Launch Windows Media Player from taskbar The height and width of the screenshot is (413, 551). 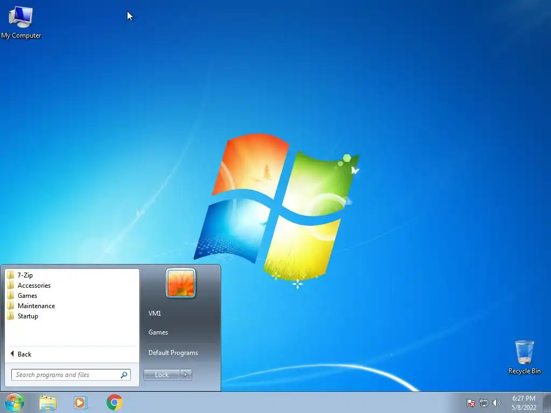click(x=81, y=403)
